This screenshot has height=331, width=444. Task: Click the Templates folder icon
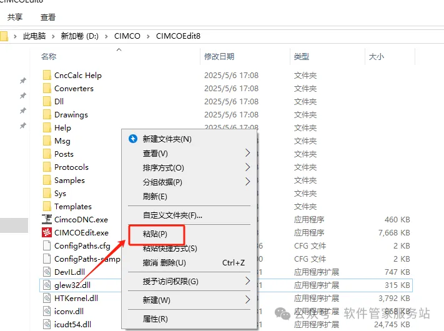pyautogui.click(x=47, y=207)
